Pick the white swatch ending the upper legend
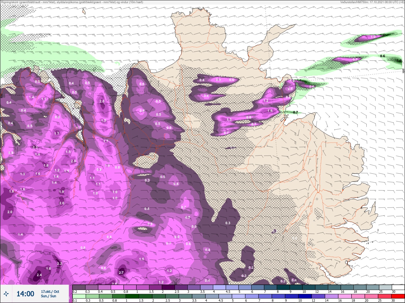 pos(398,287)
